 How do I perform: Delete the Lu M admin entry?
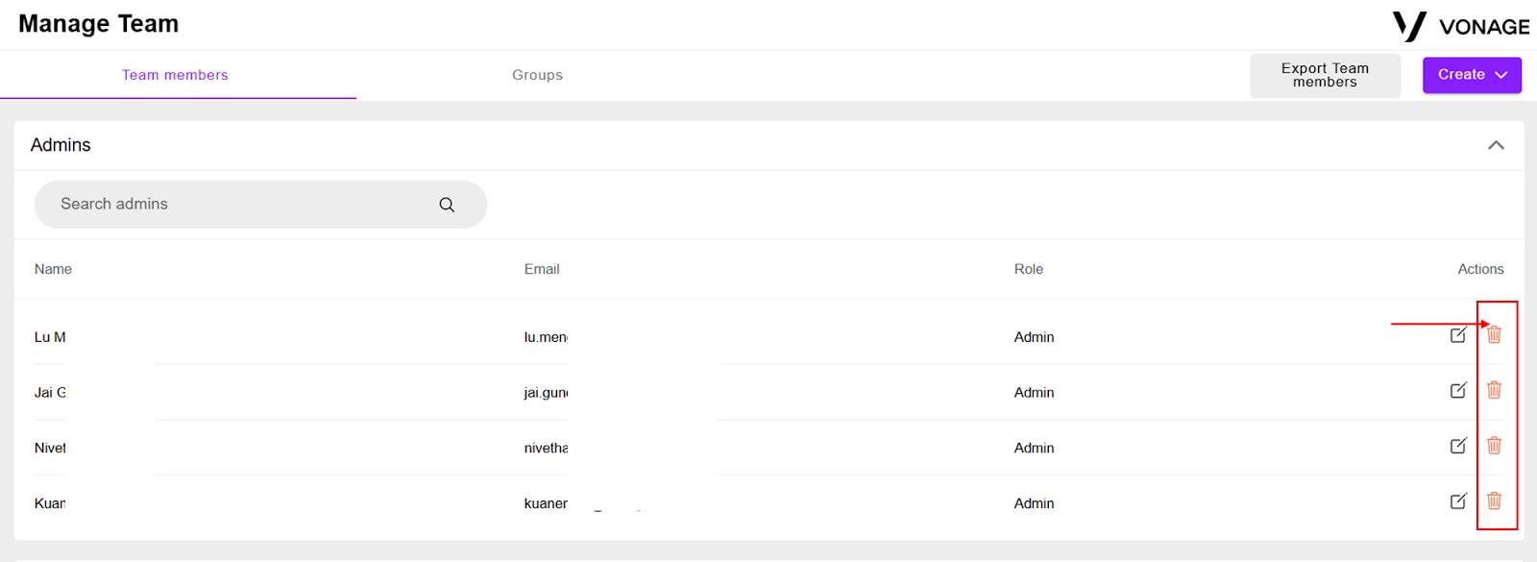pos(1494,334)
